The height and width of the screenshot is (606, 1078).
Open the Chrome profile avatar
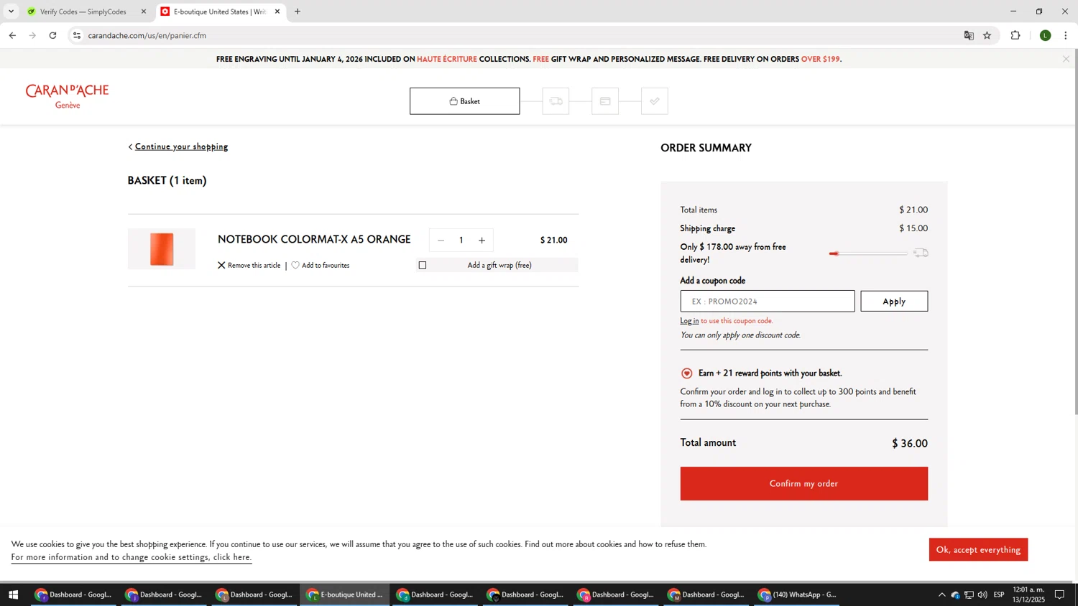point(1046,35)
